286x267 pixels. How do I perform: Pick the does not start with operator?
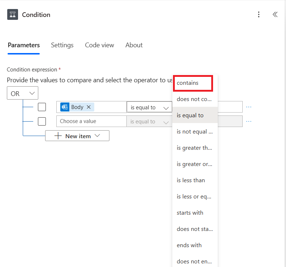pos(195,229)
